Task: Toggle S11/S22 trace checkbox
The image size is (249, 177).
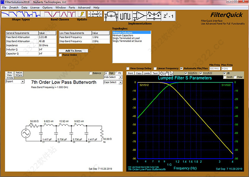Action: tap(201, 73)
